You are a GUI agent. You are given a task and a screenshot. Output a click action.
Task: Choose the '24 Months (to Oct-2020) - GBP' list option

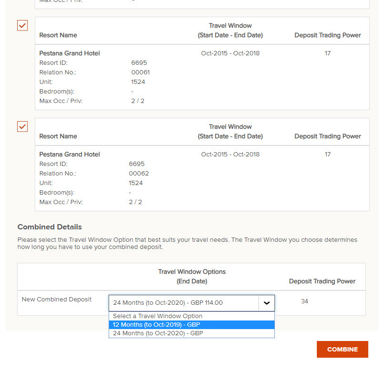point(192,333)
